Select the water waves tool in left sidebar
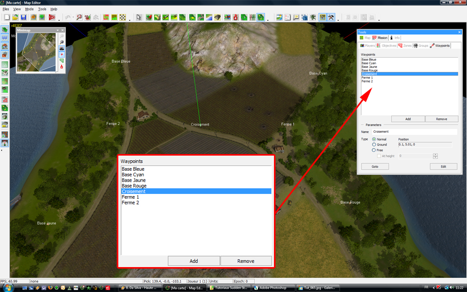This screenshot has width=467, height=292. [5, 38]
